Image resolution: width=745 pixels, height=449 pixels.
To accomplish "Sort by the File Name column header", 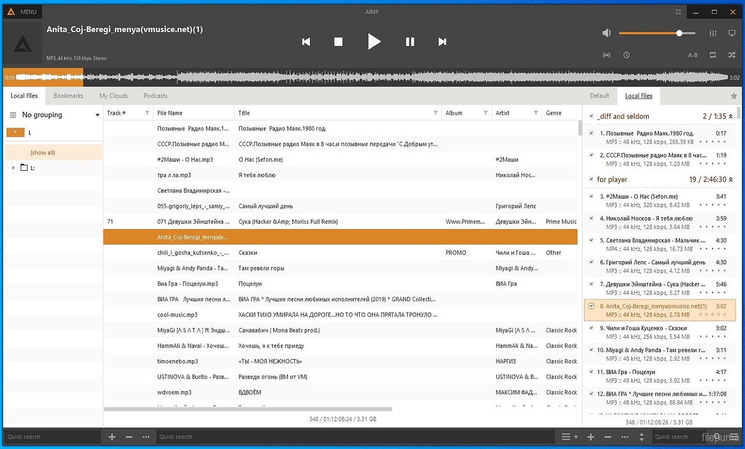I will [193, 113].
